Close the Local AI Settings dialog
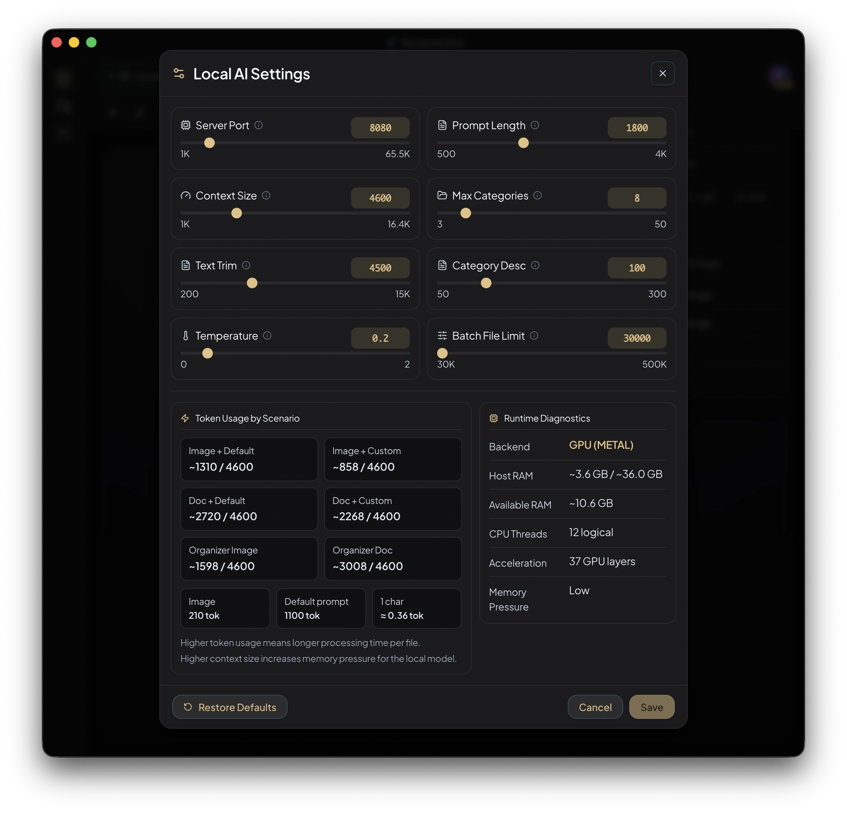The image size is (847, 813). coord(662,74)
